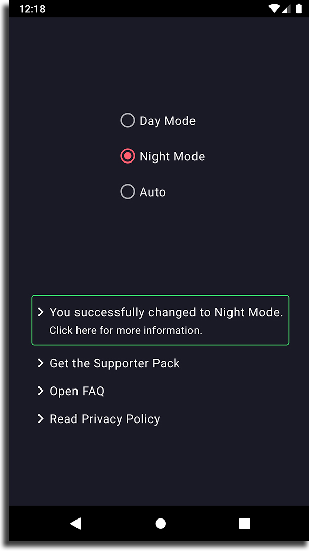
Task: Open Get the Supporter Pack
Action: (114, 363)
